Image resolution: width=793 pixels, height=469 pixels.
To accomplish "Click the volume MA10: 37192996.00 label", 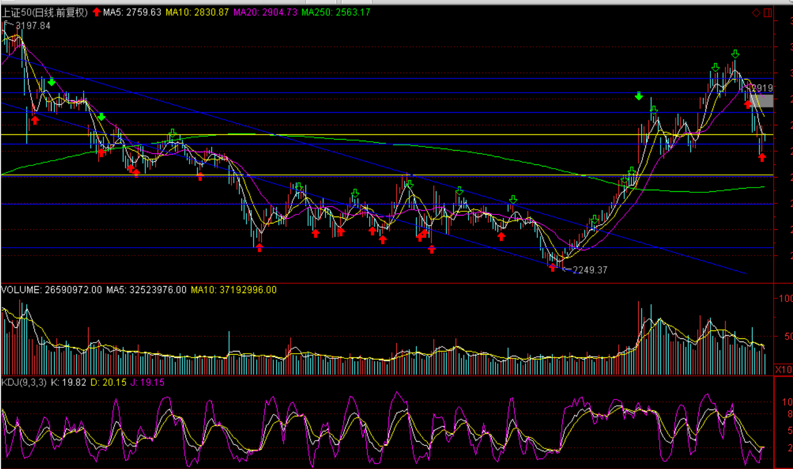I will (233, 290).
